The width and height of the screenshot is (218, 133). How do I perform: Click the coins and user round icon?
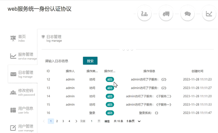click(x=145, y=14)
